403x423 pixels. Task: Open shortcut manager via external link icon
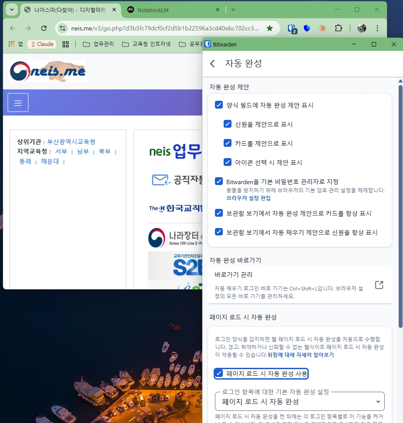[x=379, y=285]
